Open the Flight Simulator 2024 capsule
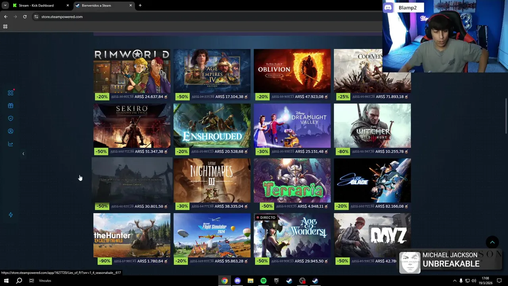This screenshot has width=508, height=286. coord(212,235)
